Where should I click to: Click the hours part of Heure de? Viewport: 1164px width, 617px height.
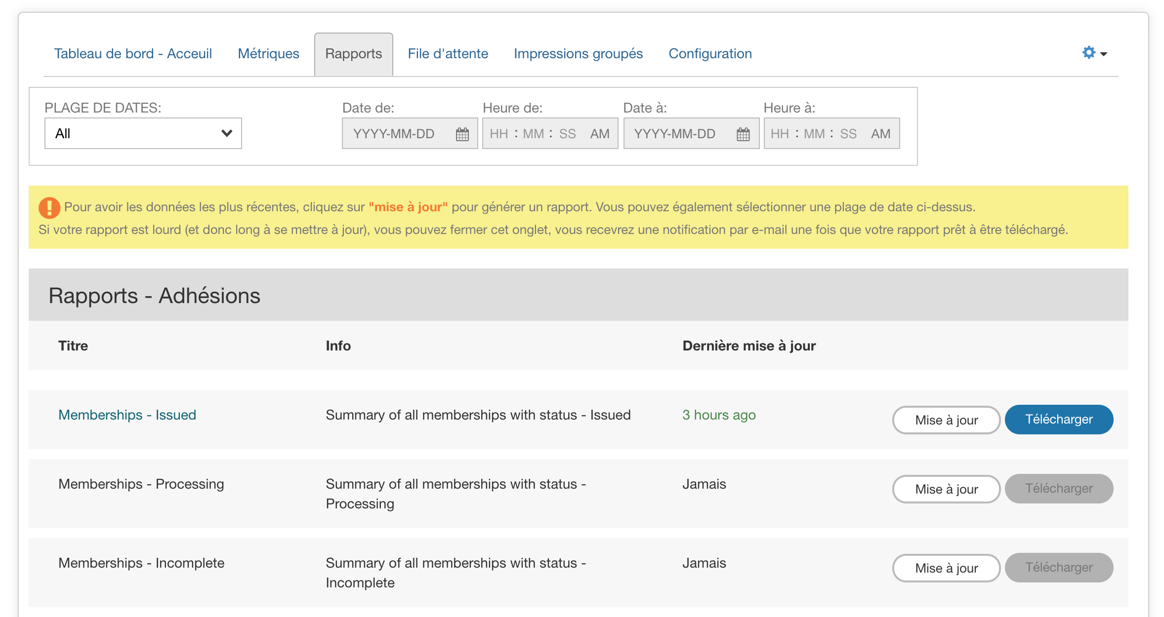pos(499,134)
